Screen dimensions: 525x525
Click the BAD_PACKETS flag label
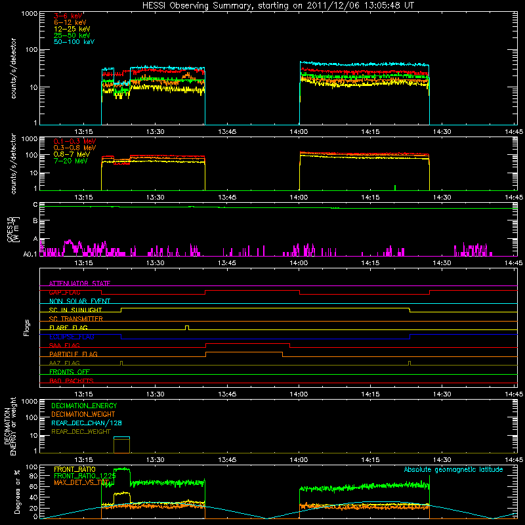[72, 381]
